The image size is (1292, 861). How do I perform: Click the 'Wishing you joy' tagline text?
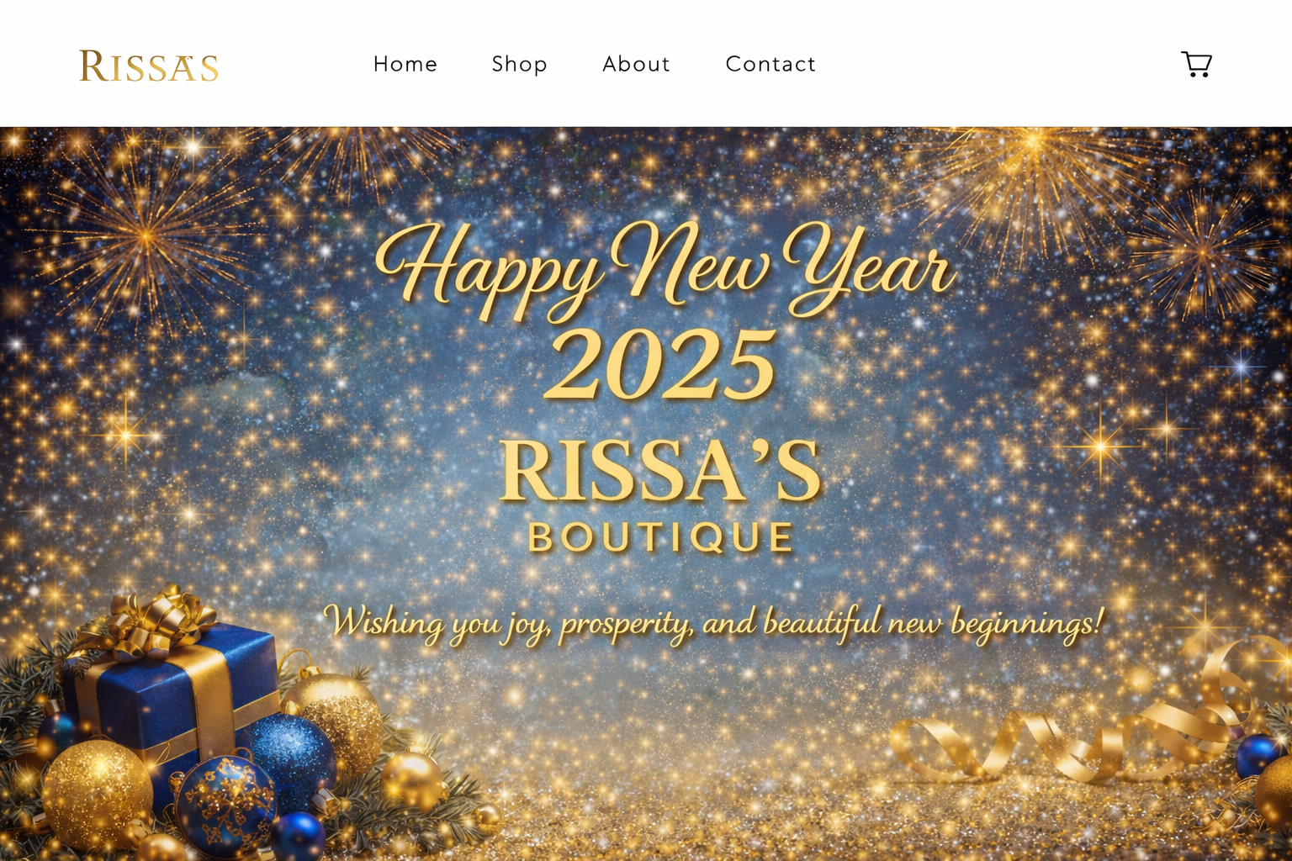713,624
